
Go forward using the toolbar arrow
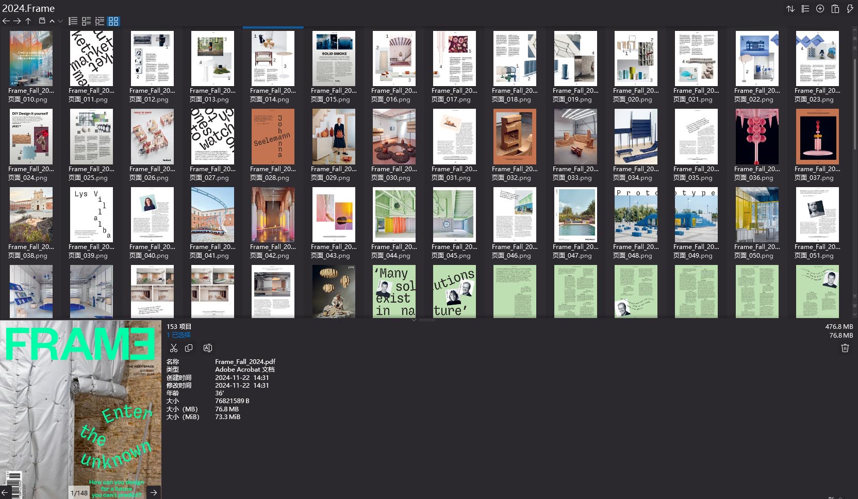click(x=17, y=21)
